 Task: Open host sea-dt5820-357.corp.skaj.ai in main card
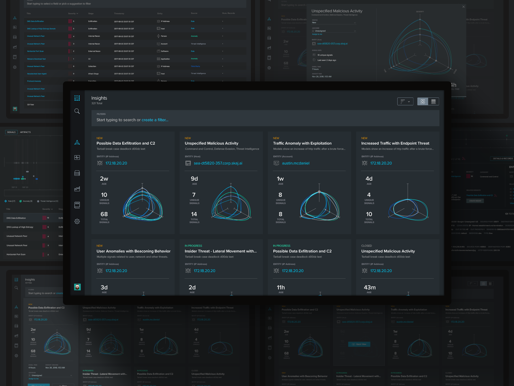point(218,163)
